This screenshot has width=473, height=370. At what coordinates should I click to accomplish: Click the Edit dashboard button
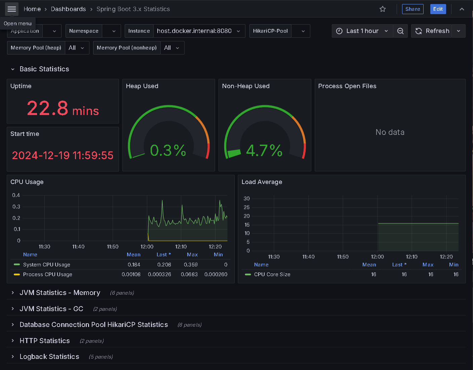(438, 9)
